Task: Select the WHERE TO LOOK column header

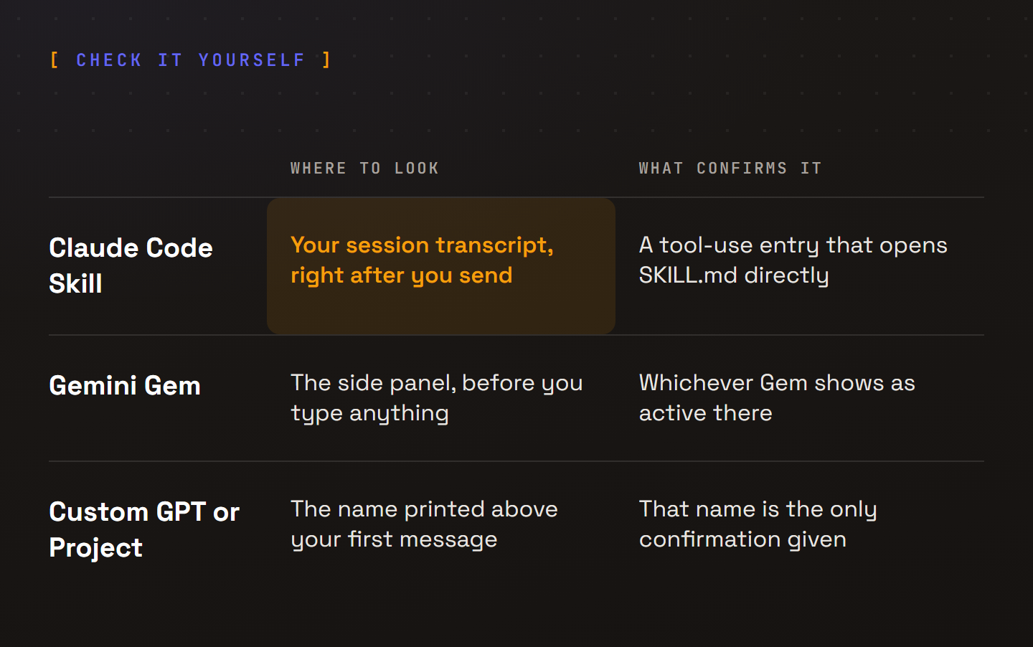Action: click(364, 168)
